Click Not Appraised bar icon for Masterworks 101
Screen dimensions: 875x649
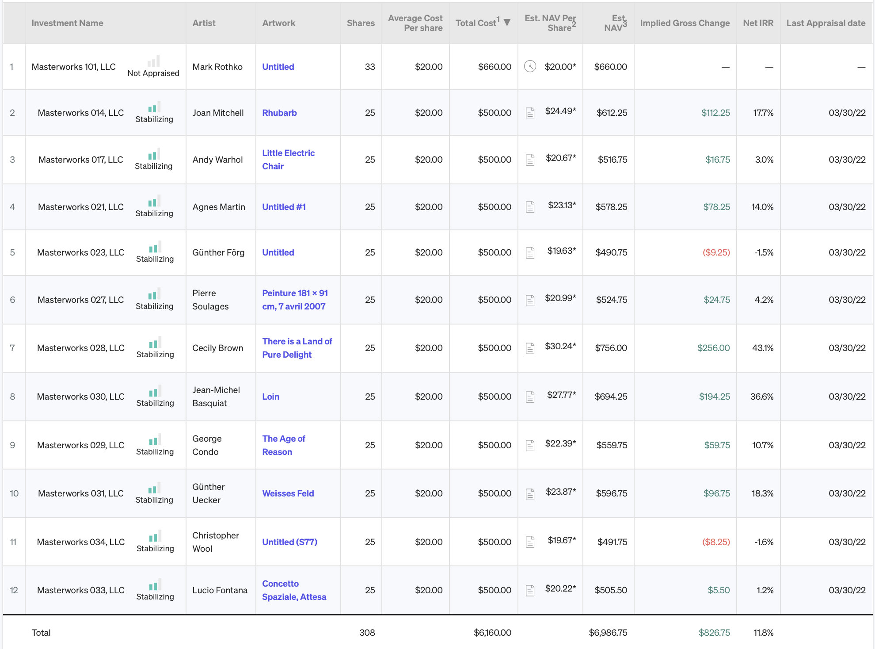tap(153, 61)
